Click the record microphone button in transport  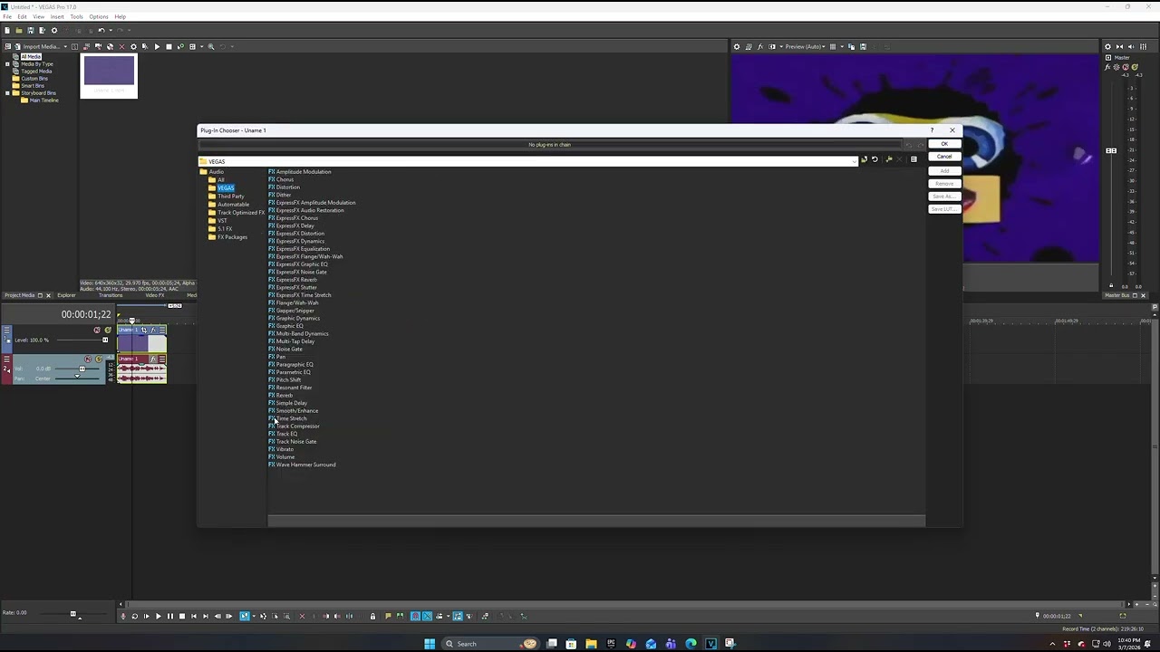click(123, 616)
